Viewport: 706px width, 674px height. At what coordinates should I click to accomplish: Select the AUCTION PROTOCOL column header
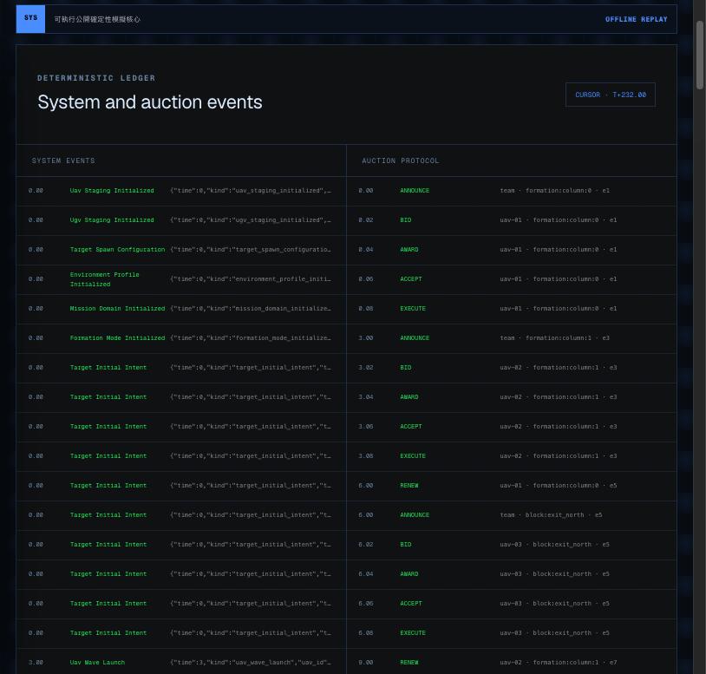(x=401, y=160)
